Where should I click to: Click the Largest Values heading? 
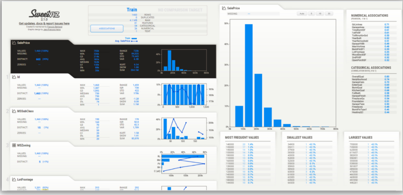click(x=360, y=138)
